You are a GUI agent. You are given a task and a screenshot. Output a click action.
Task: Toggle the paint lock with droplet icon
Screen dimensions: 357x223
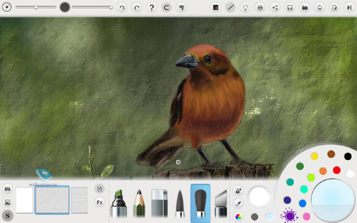[x=238, y=191]
